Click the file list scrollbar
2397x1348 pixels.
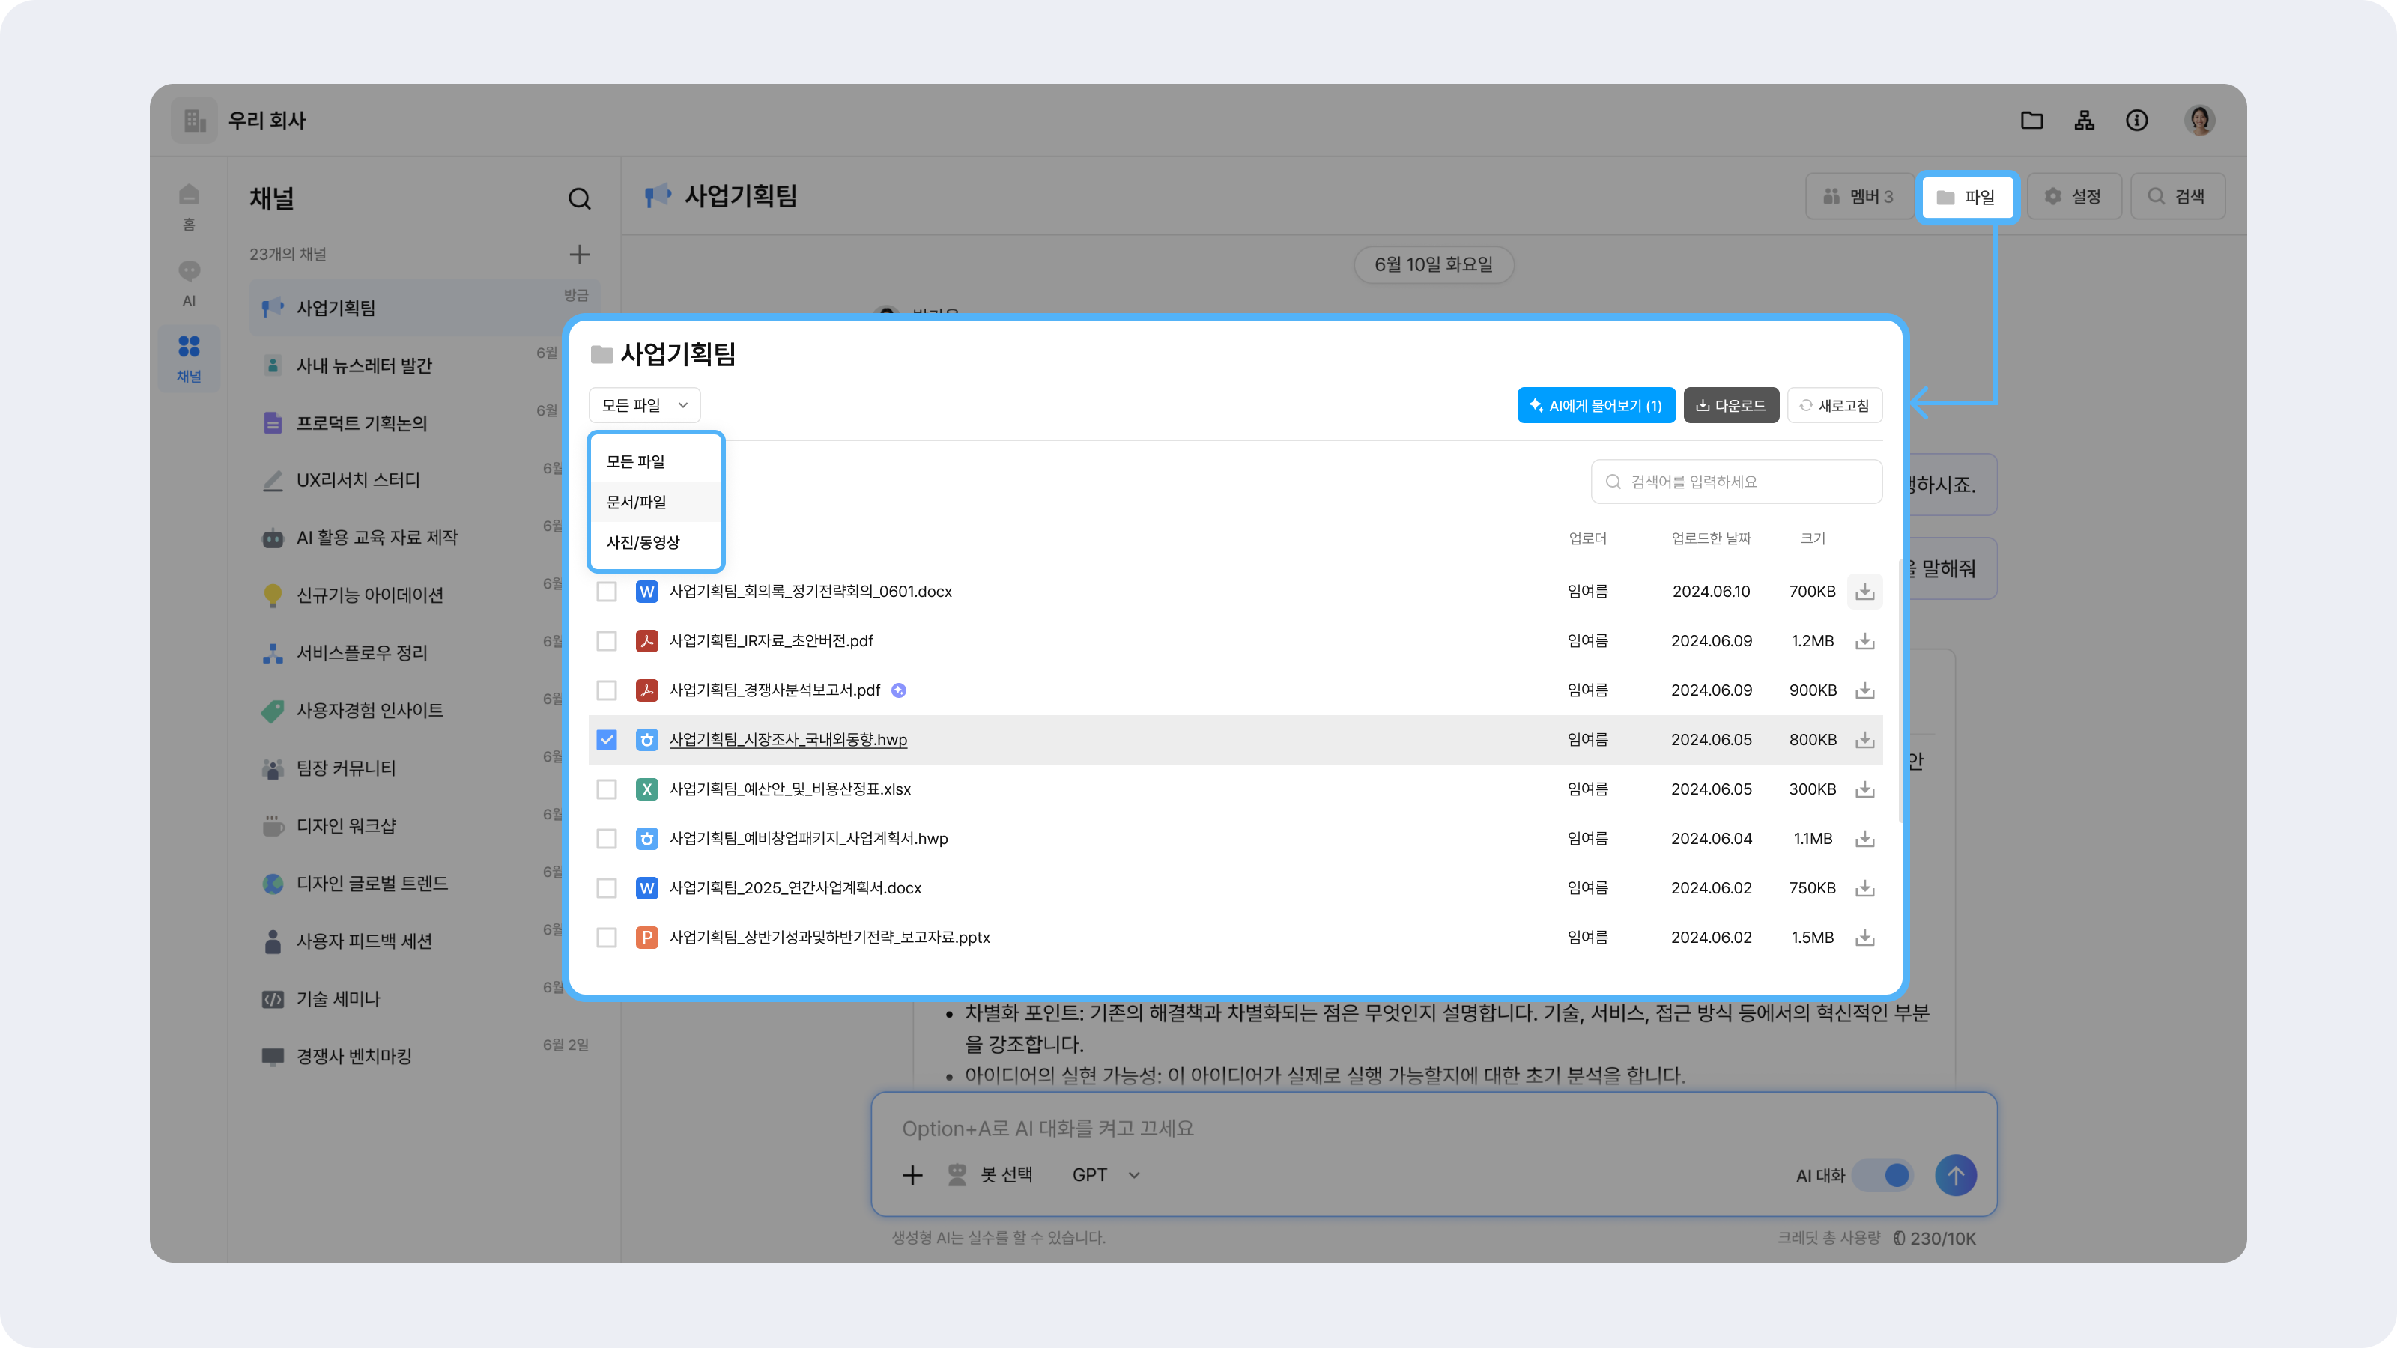[x=1900, y=690]
